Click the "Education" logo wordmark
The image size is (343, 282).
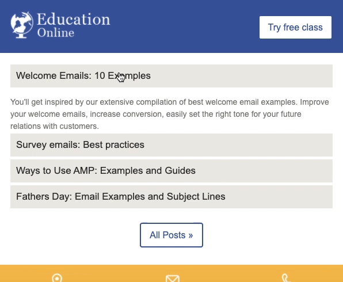click(x=73, y=19)
